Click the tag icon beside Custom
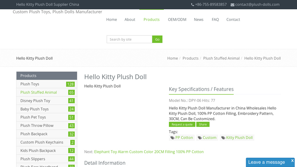 click(x=200, y=138)
